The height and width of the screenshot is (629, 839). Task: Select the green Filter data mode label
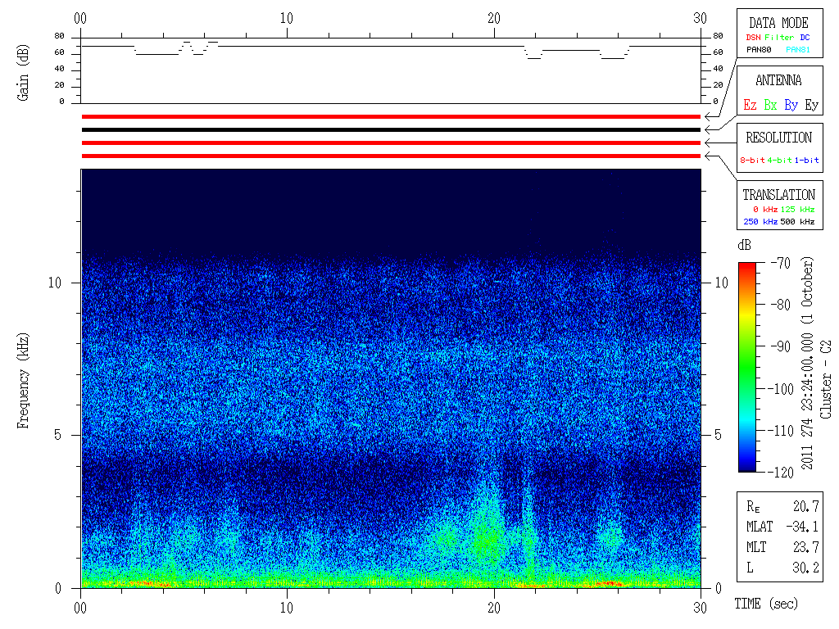[778, 38]
